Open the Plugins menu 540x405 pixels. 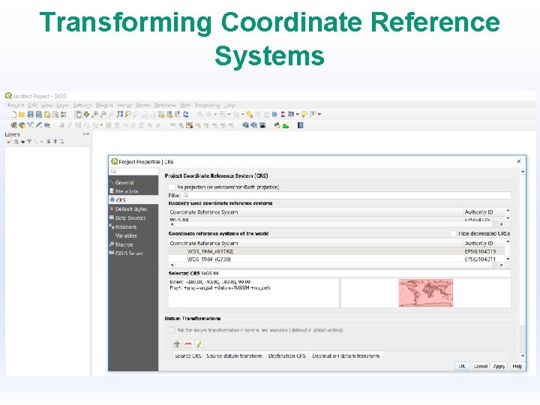[x=104, y=106]
